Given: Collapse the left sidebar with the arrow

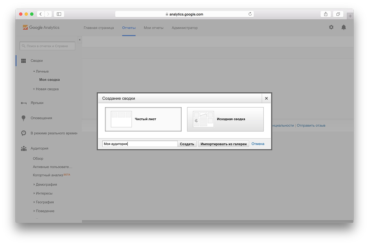Looking at the screenshot, I should (x=80, y=40).
